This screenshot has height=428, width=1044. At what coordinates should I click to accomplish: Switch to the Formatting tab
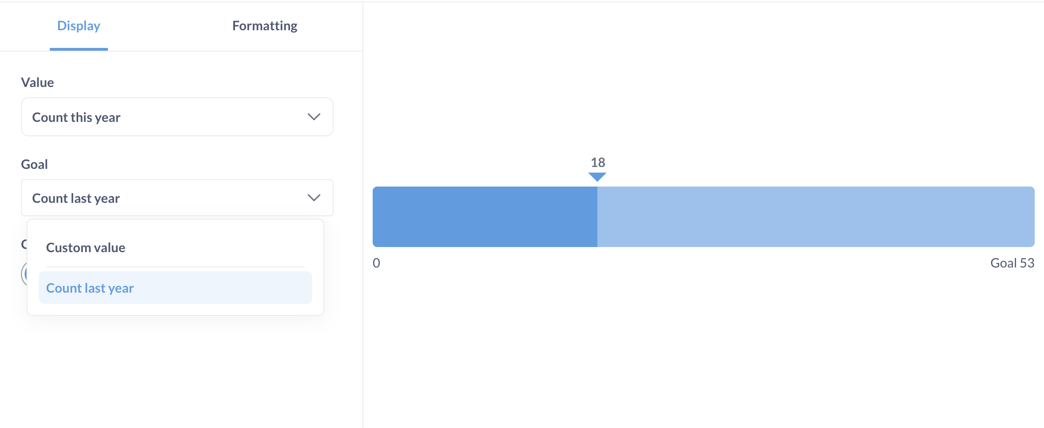click(x=264, y=26)
